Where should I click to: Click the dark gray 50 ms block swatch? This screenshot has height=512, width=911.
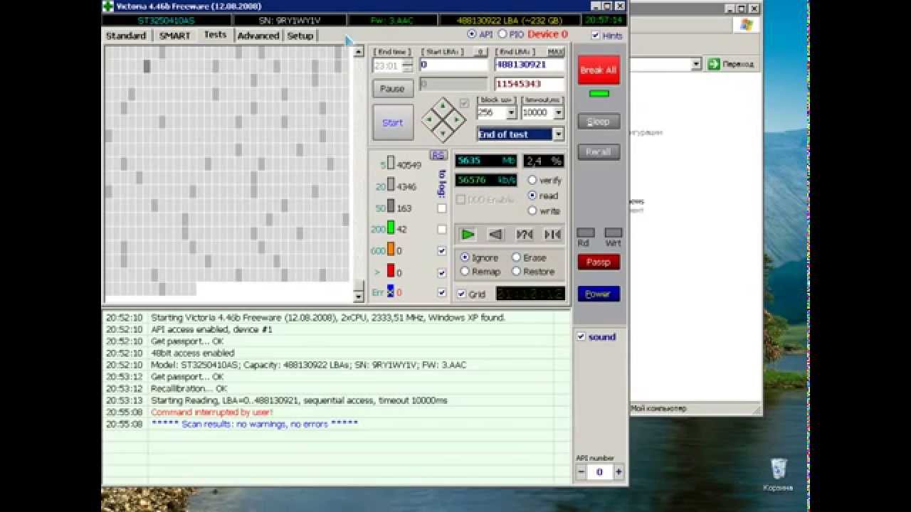[x=391, y=207]
